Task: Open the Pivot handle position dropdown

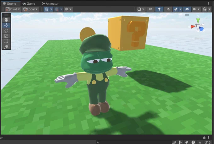Action: tap(13, 9)
